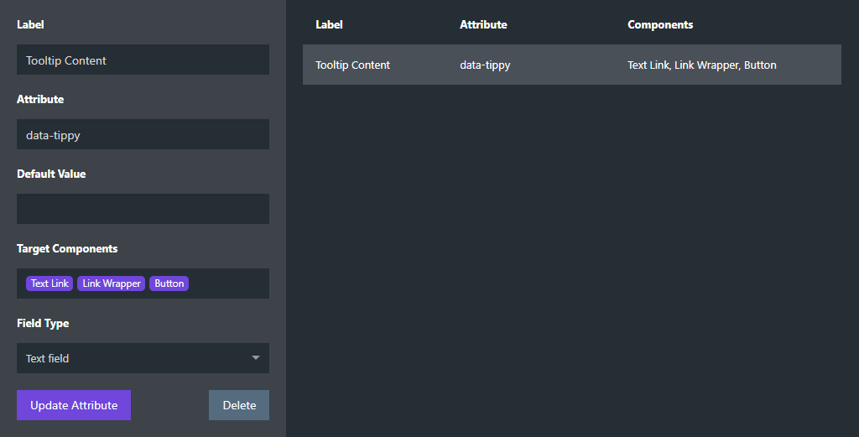859x437 pixels.
Task: Click empty area of Target Components box
Action: tap(228, 284)
